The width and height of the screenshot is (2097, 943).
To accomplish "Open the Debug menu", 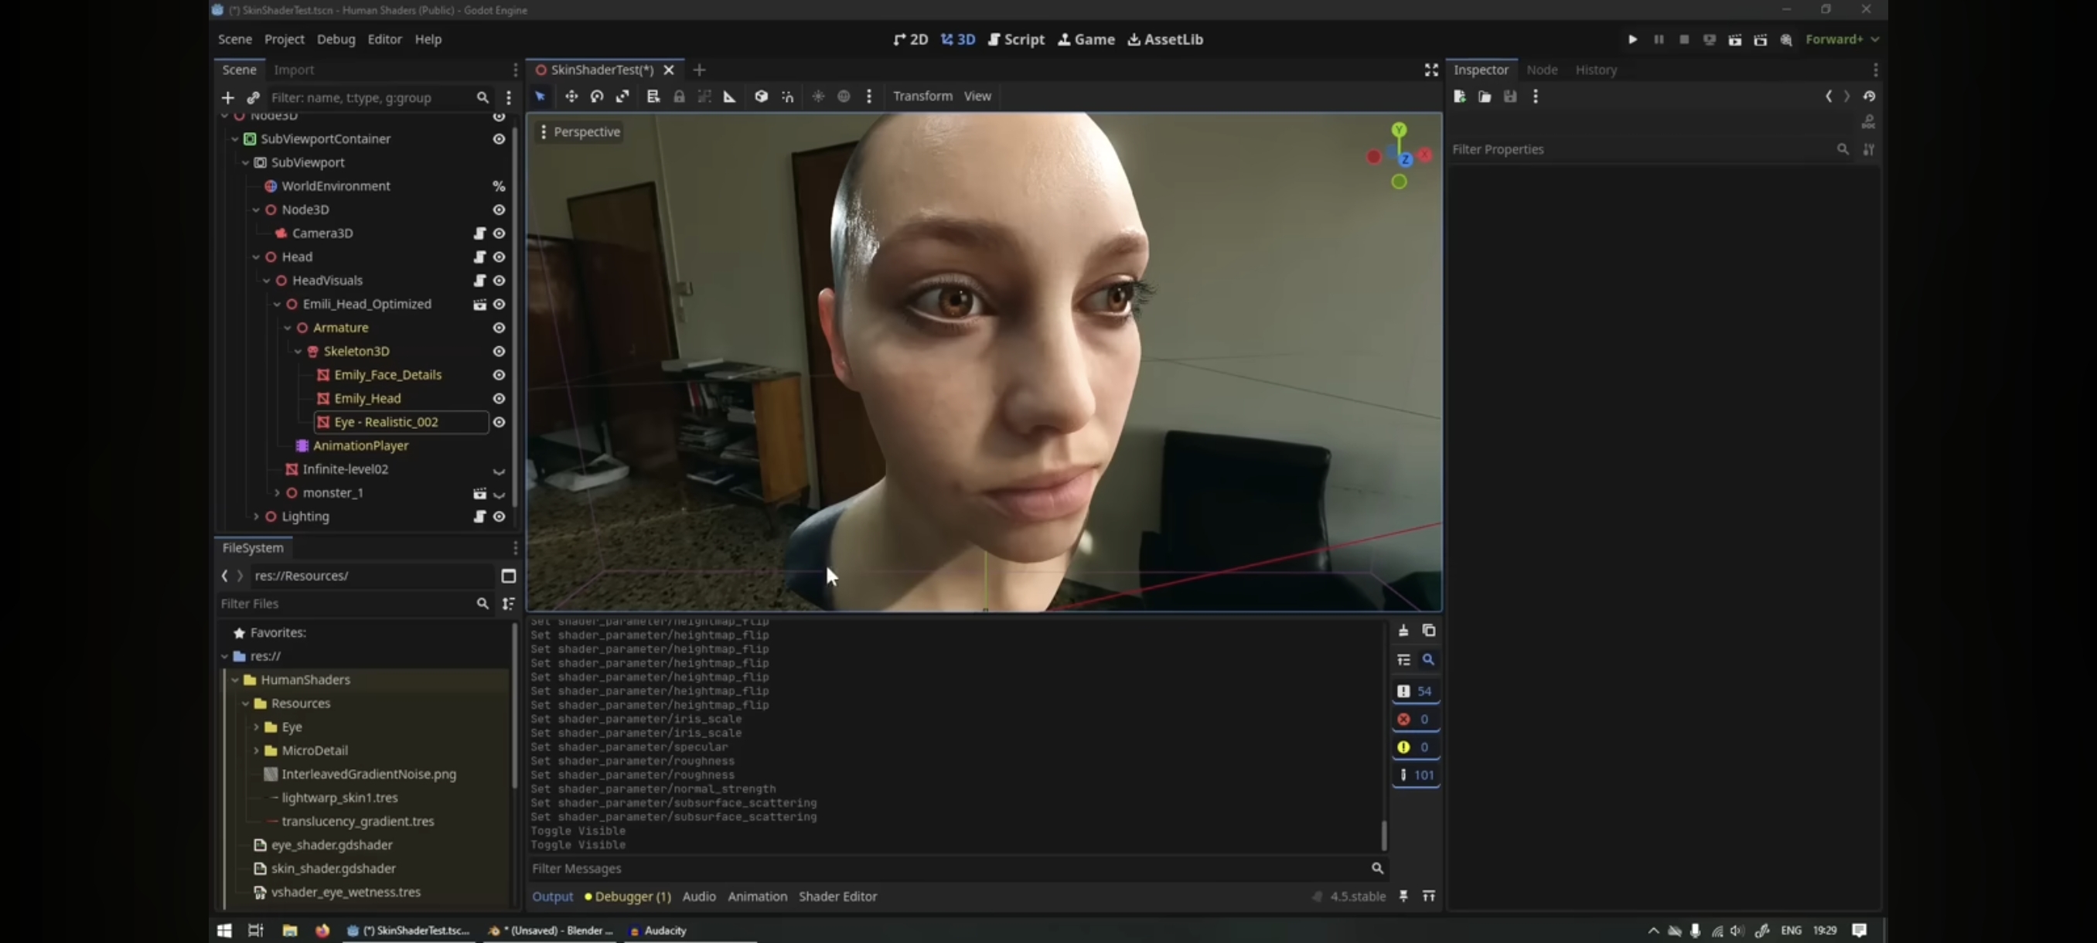I will [x=336, y=39].
